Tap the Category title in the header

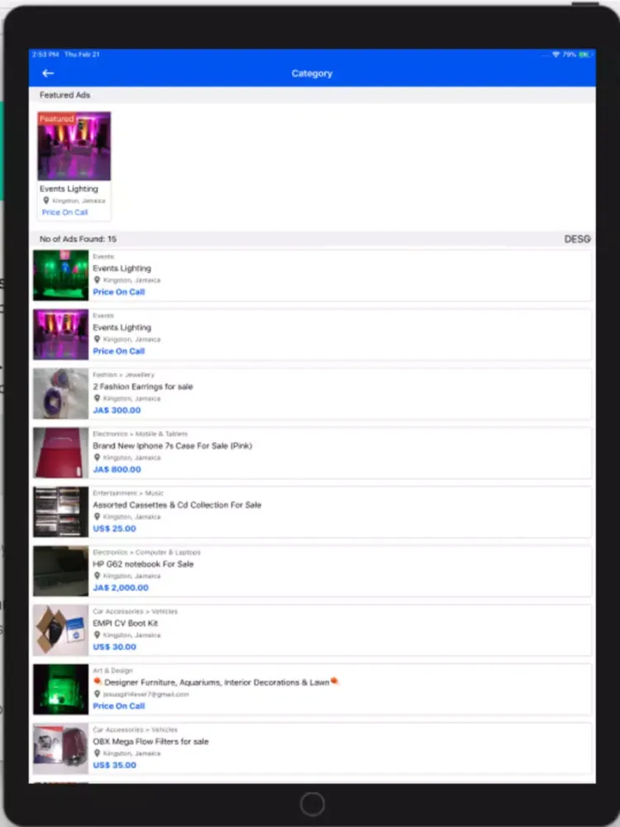312,74
